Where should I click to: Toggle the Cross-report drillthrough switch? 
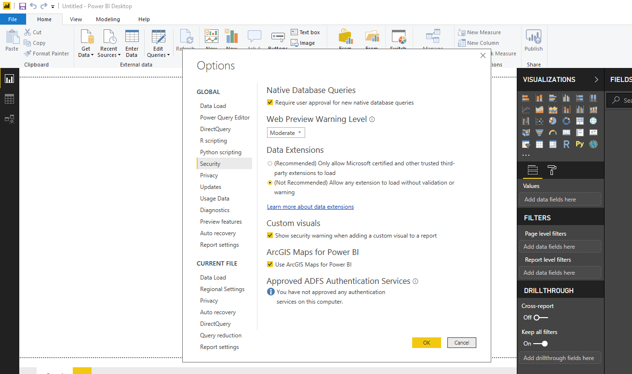pos(541,318)
